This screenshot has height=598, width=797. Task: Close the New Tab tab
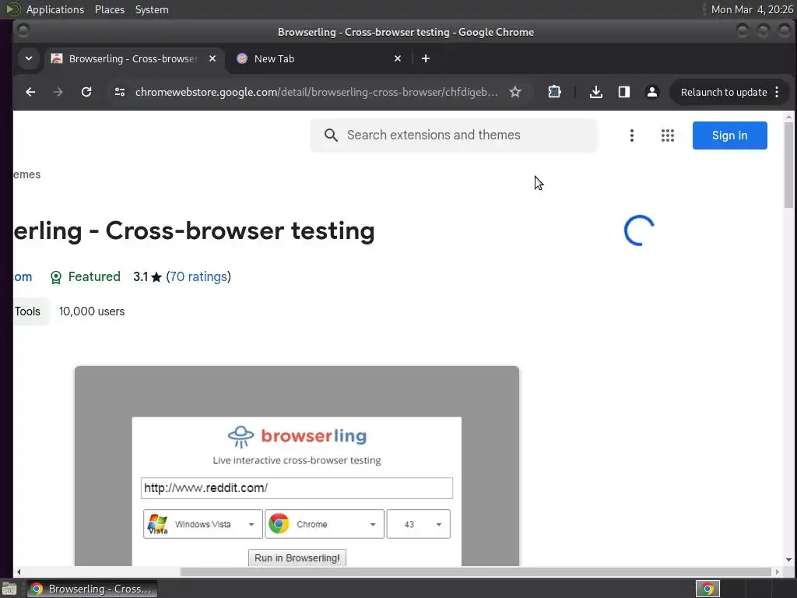[x=398, y=59]
